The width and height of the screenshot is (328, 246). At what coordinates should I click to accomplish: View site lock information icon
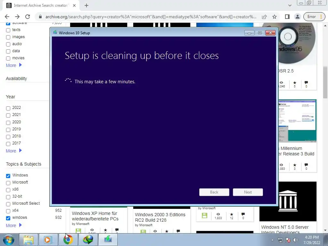pos(40,17)
